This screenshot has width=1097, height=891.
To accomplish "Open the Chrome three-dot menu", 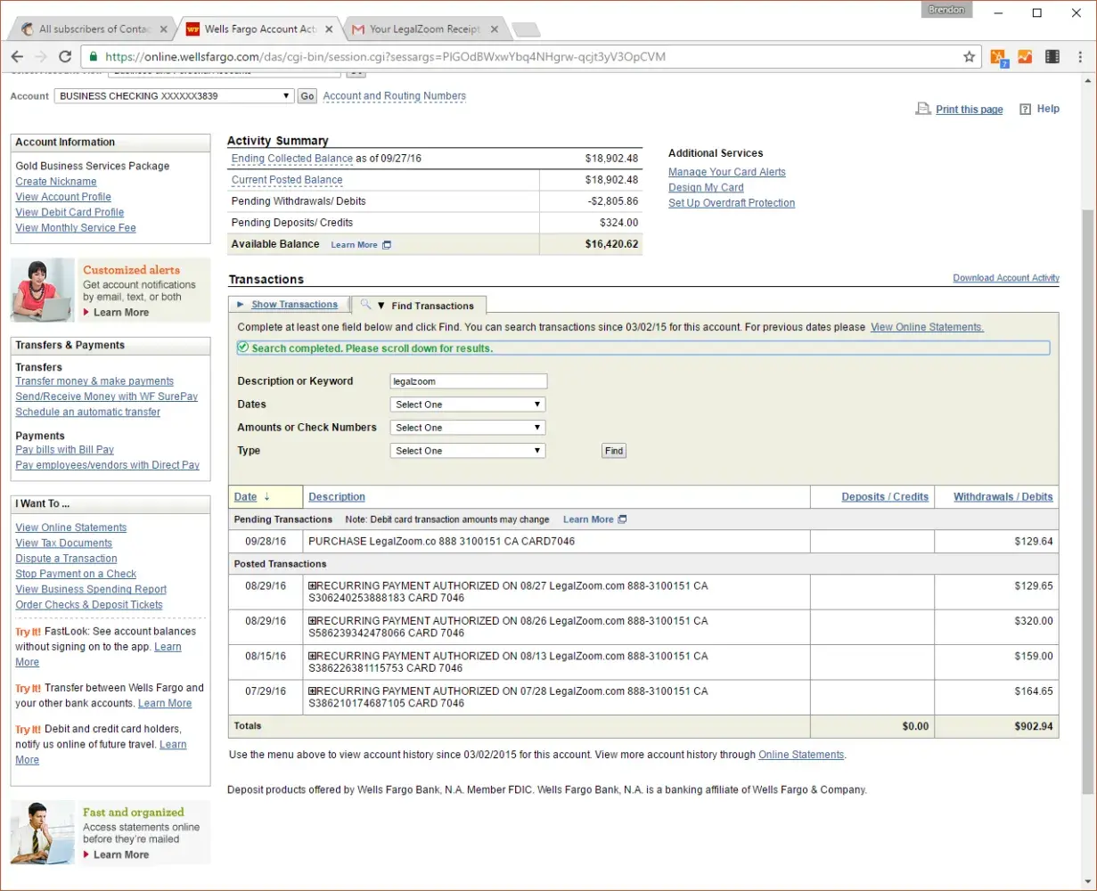I will (x=1079, y=57).
